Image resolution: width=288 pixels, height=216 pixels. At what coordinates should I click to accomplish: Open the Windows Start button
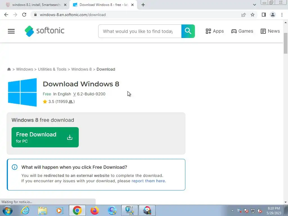coord(8,210)
